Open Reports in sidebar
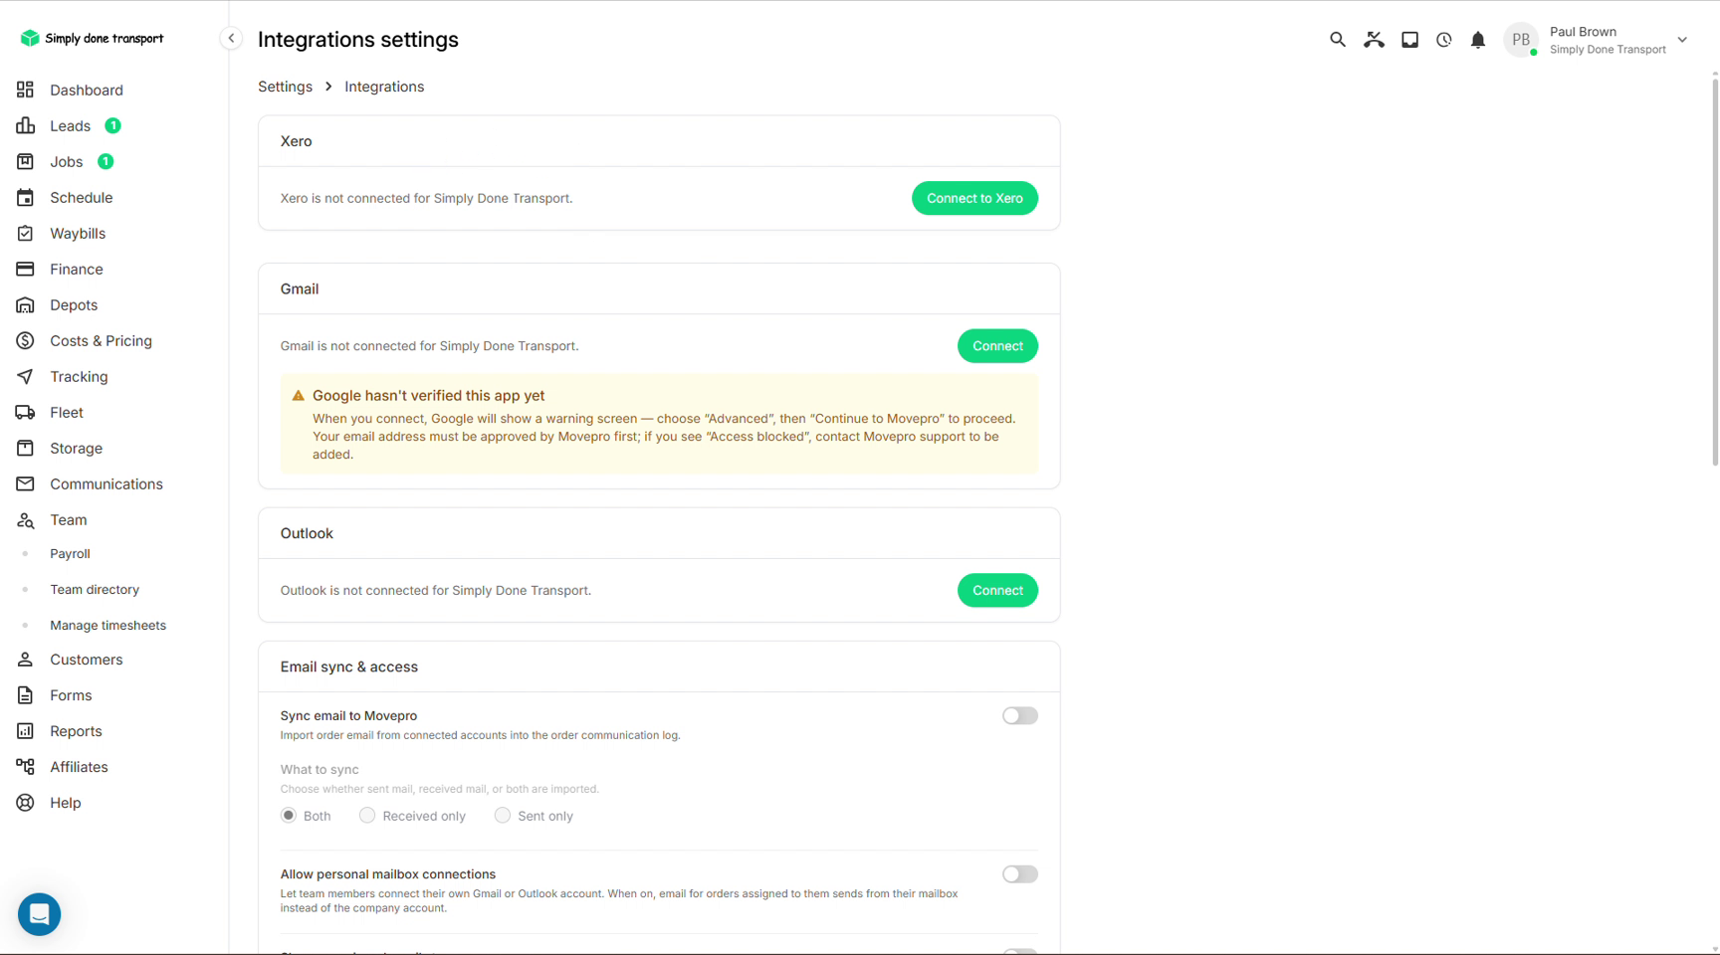 click(x=76, y=730)
